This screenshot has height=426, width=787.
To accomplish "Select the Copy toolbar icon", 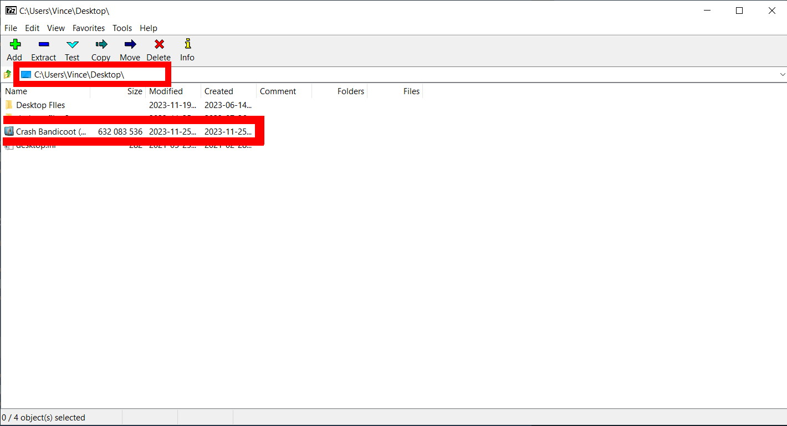I will point(100,49).
